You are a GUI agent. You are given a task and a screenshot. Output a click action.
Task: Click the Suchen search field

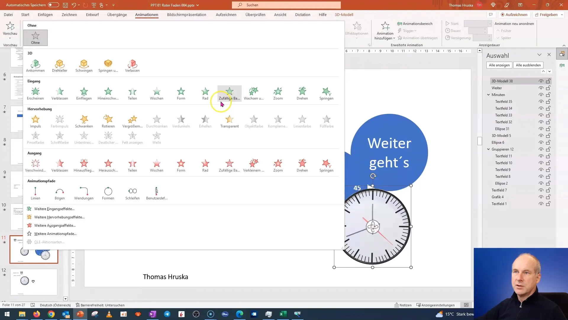286,5
